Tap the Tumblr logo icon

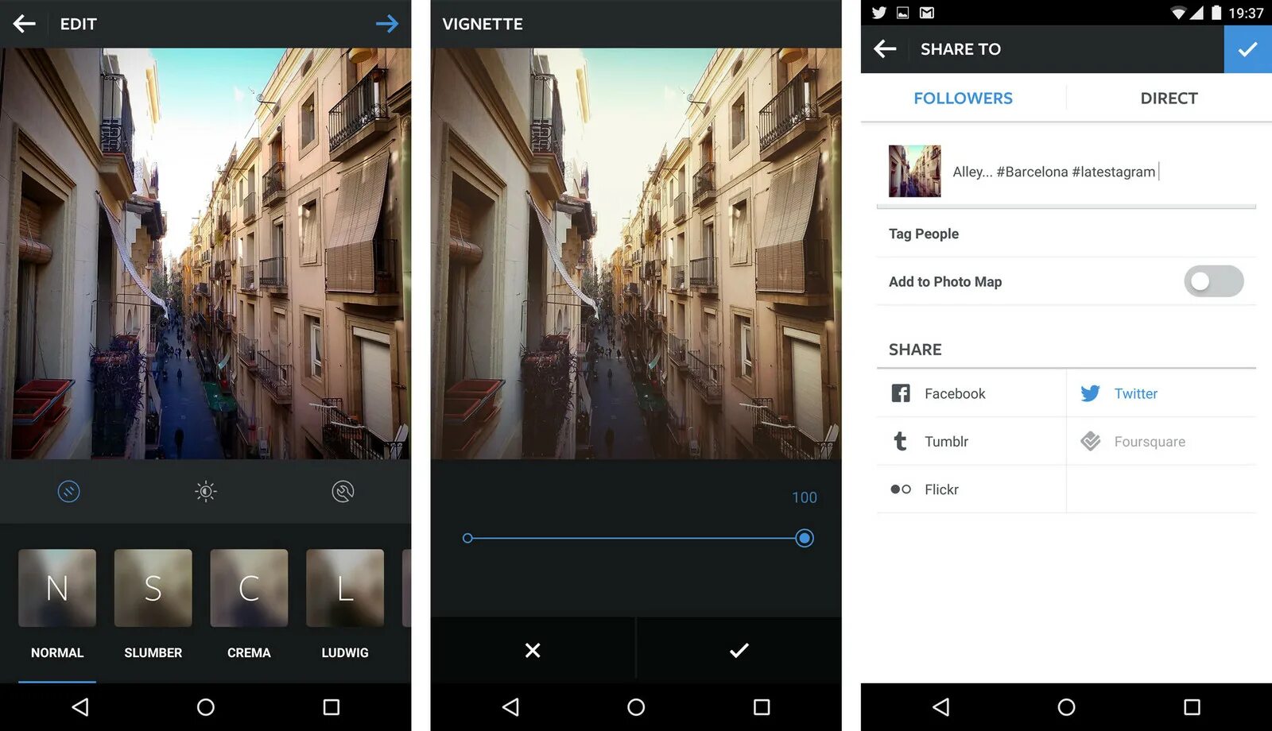900,441
